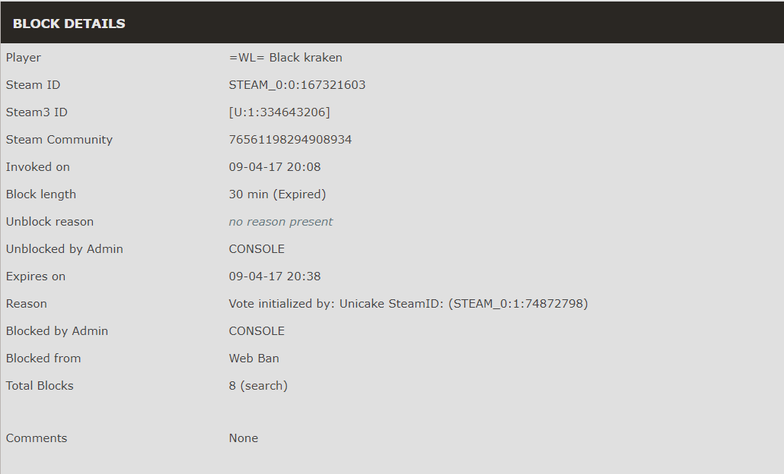Click the Expires on date 09-04-17 20:38
Image resolution: width=784 pixels, height=474 pixels.
click(275, 276)
